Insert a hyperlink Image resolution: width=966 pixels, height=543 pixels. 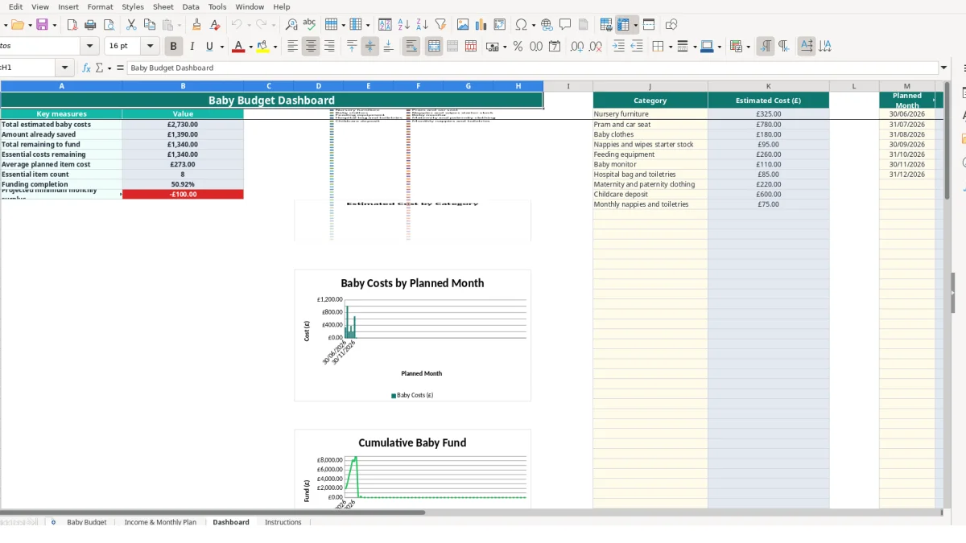(x=547, y=25)
